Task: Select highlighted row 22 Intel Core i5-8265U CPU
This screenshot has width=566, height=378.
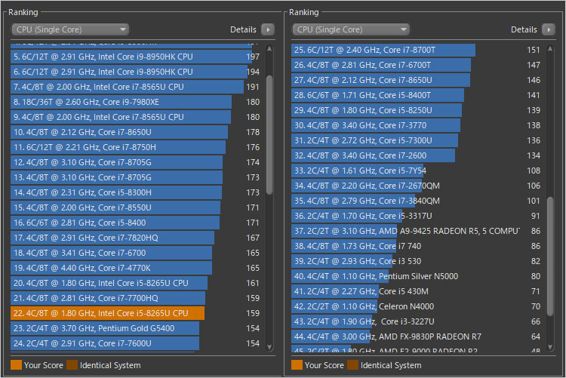Action: pos(135,313)
